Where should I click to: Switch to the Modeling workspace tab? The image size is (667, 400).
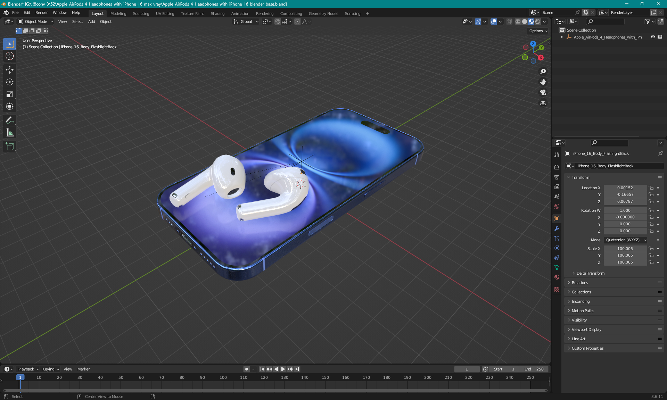coord(118,14)
